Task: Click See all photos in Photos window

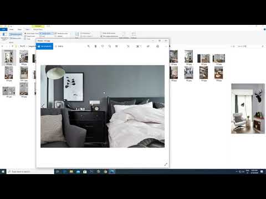Action: [x=44, y=46]
